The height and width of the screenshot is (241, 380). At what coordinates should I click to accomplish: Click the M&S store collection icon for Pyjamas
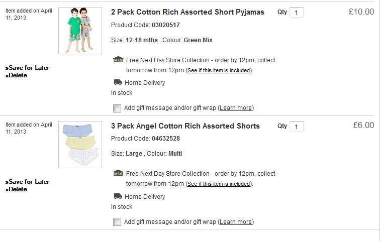click(118, 60)
